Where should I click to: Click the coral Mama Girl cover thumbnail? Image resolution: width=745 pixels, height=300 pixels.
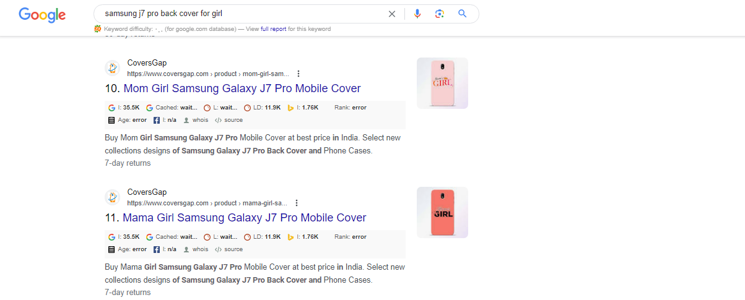click(442, 212)
